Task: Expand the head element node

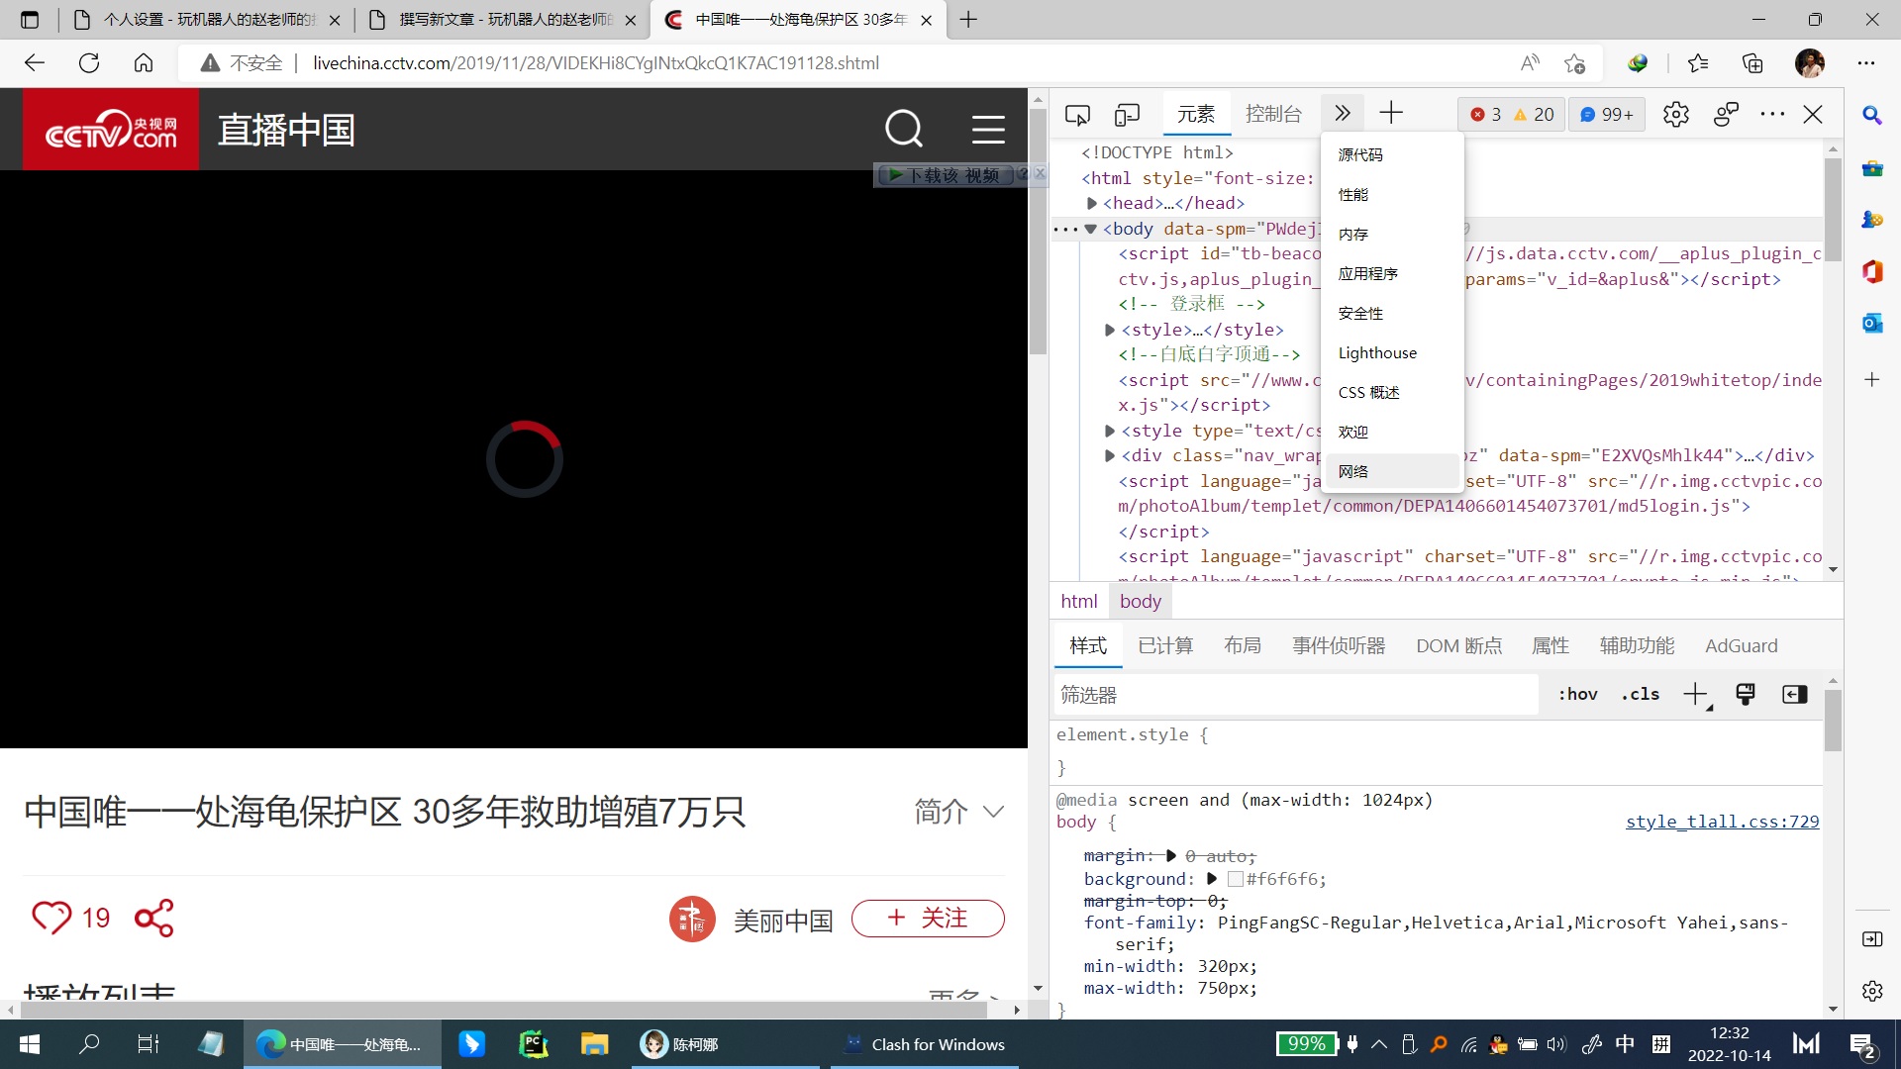Action: coord(1092,204)
